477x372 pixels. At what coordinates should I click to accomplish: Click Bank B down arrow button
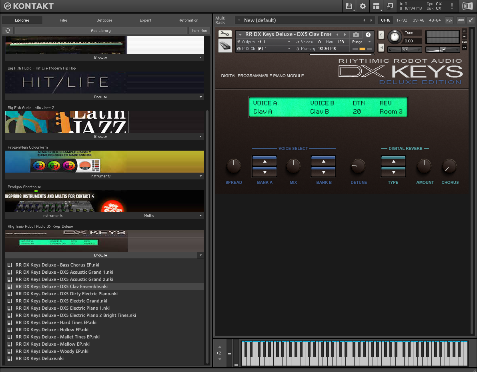[x=323, y=172]
